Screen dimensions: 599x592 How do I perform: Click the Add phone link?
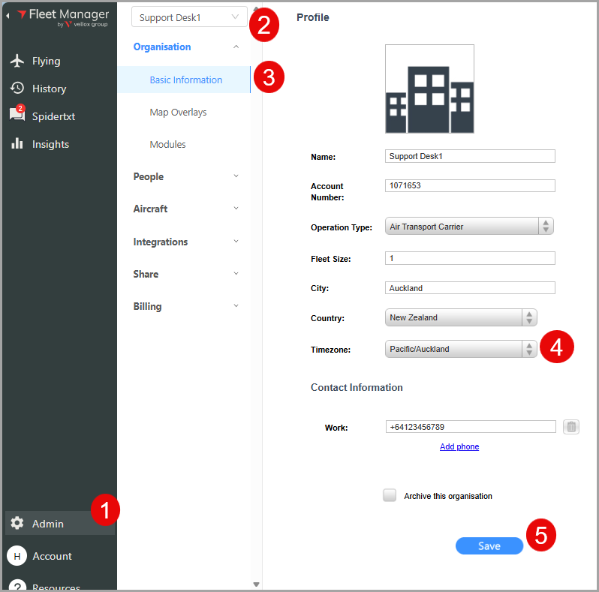pos(459,446)
